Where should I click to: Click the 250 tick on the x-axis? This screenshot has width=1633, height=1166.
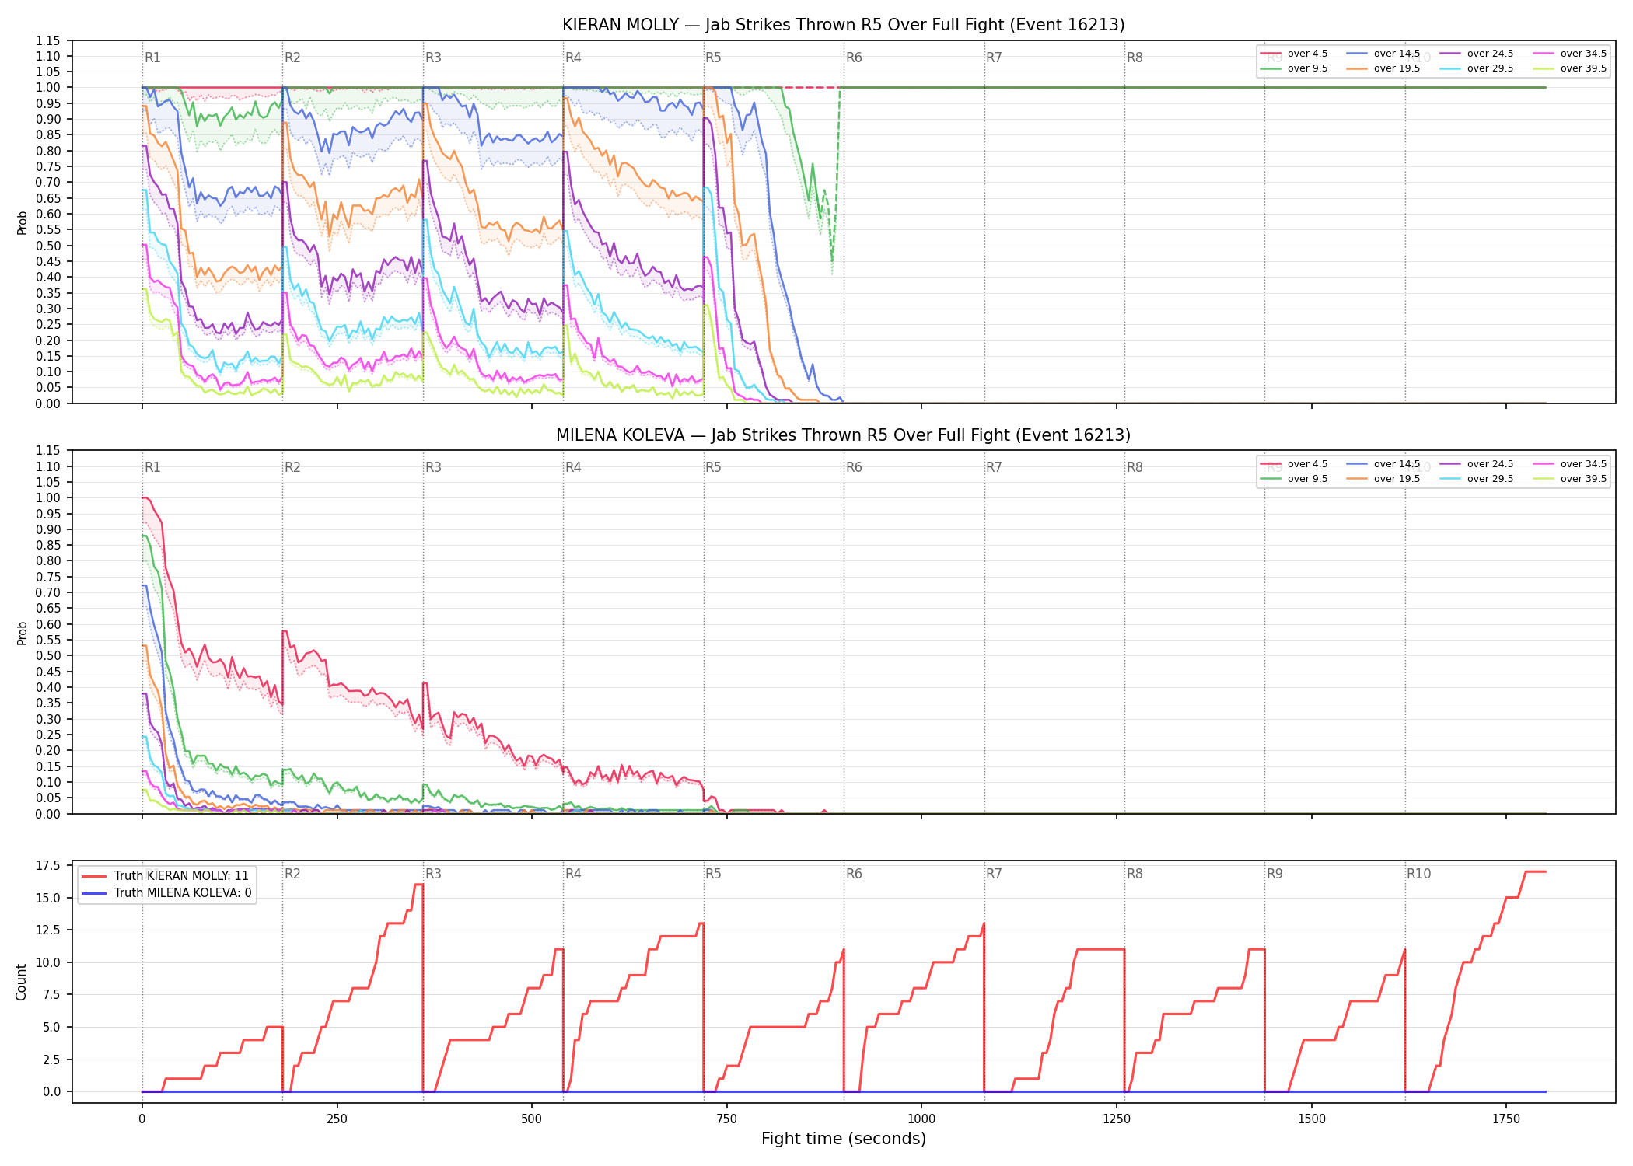click(x=337, y=1119)
